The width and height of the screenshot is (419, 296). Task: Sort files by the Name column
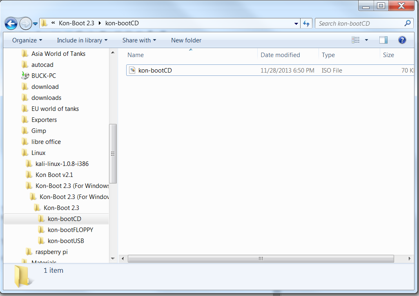click(x=136, y=55)
